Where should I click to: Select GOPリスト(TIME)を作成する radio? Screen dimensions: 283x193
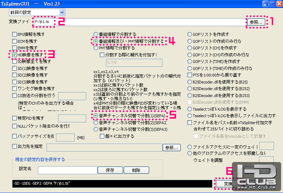[x=189, y=62]
